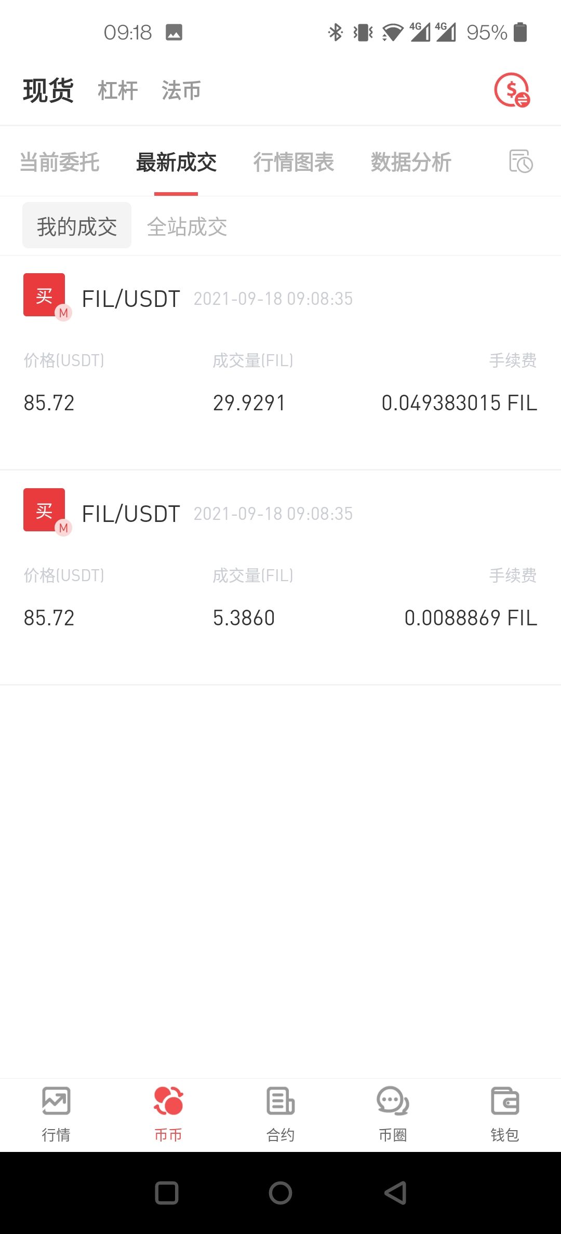Screen dimensions: 561x1234
Task: Open the 合约 contracts icon
Action: click(x=280, y=1101)
